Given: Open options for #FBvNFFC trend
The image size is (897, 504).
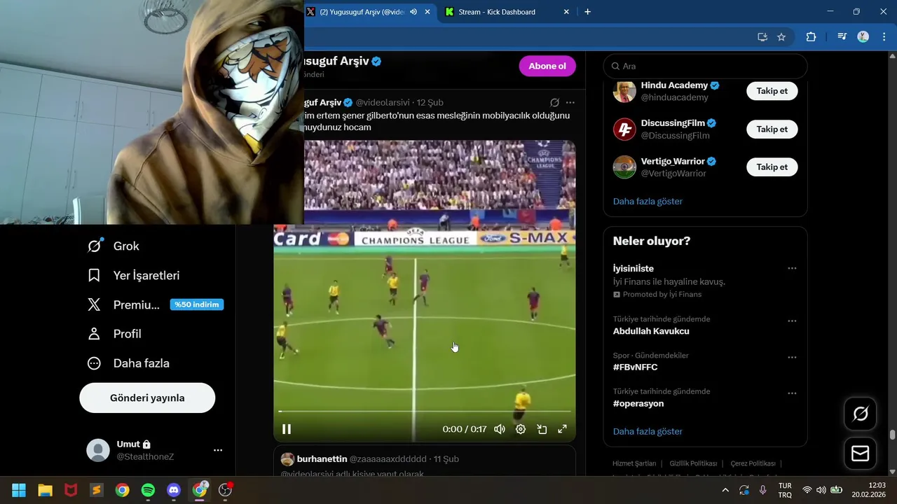Looking at the screenshot, I should tap(792, 357).
